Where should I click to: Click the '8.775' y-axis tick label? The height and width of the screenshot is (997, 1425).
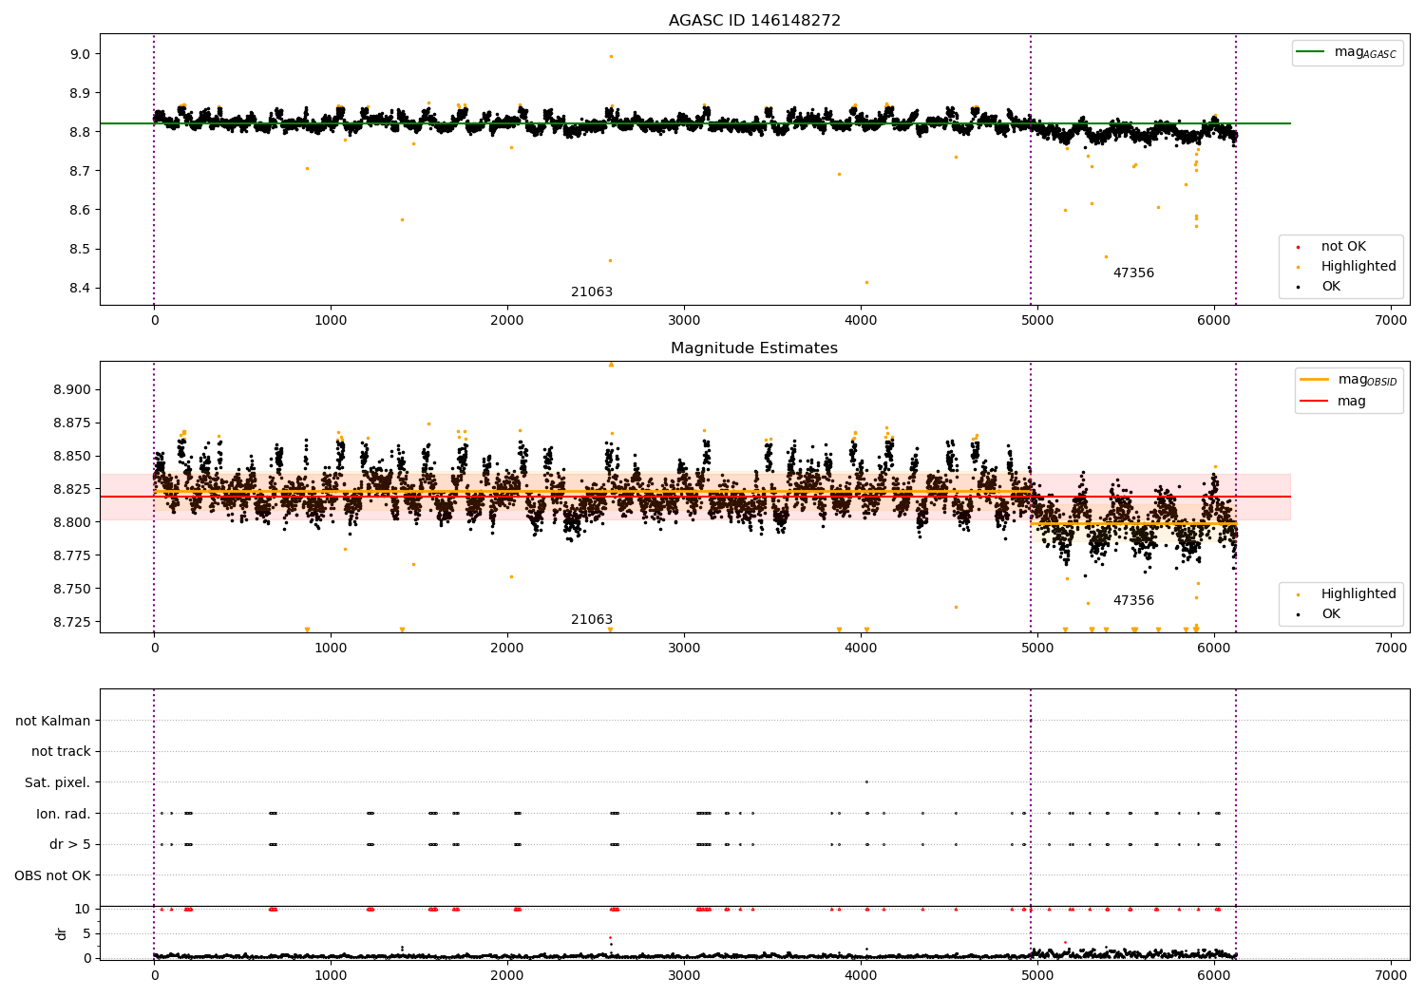[73, 555]
